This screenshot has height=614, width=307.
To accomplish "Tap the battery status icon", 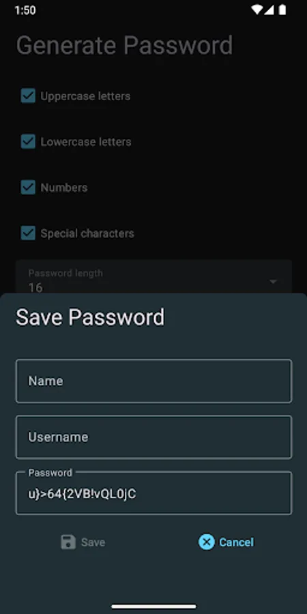I will (x=282, y=10).
